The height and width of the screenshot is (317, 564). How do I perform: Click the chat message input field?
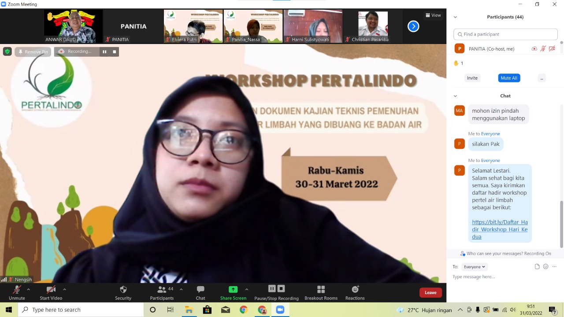tap(502, 277)
